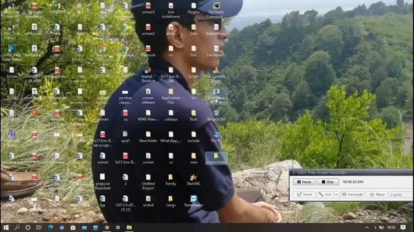Select the Data folder icon
The width and height of the screenshot is (414, 232).
pyautogui.click(x=193, y=30)
